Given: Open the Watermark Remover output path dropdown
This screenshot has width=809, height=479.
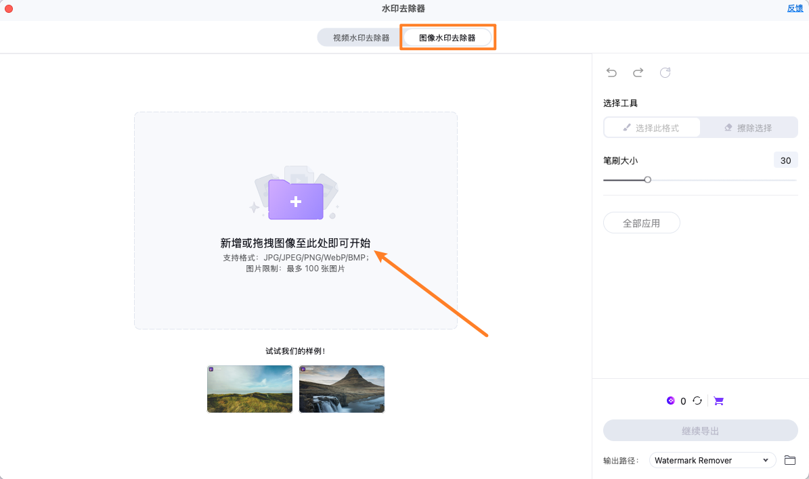Looking at the screenshot, I should coord(712,460).
